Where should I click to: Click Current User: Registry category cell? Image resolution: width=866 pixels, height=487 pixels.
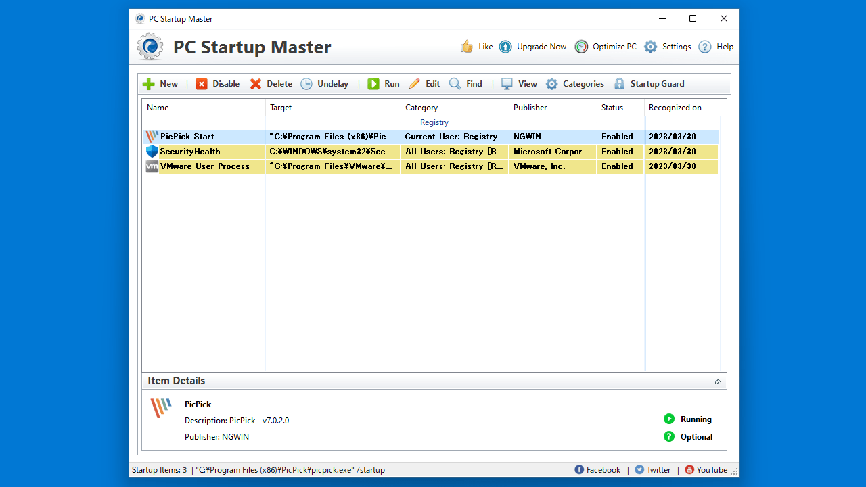(455, 137)
